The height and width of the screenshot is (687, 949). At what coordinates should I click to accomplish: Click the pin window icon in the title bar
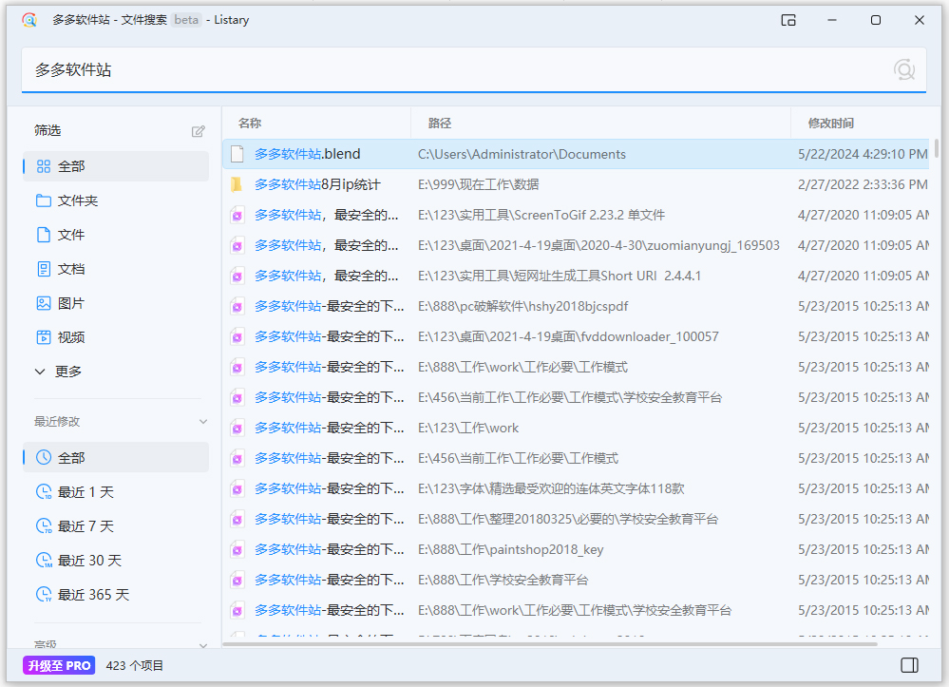[x=788, y=19]
